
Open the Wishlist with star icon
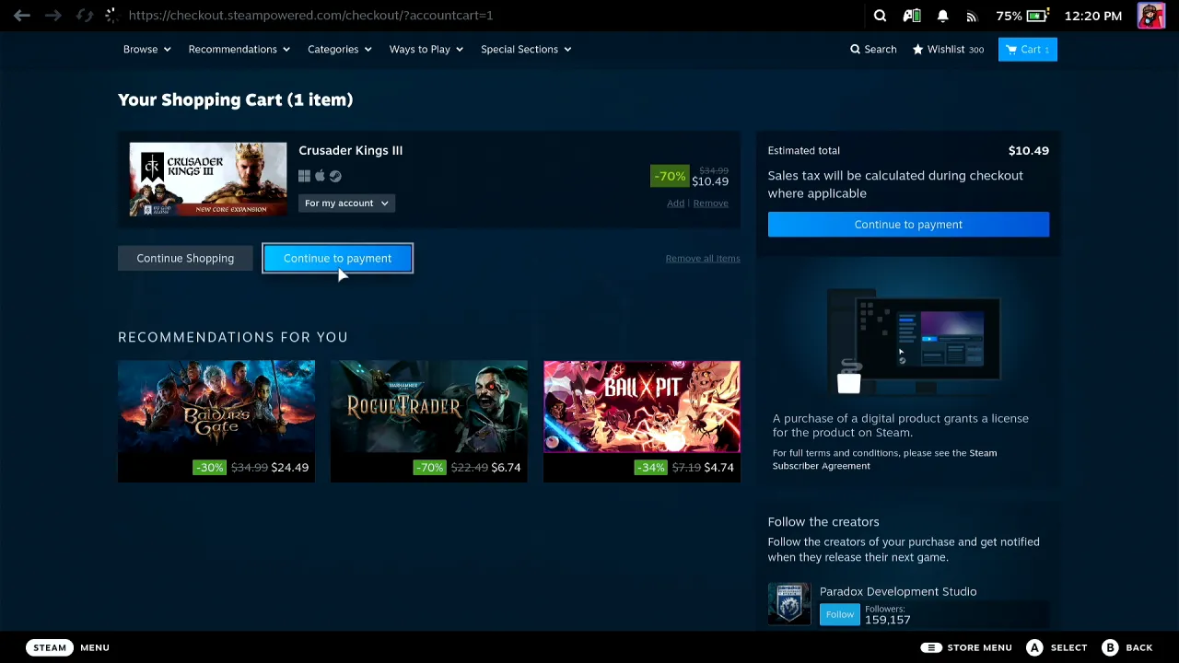(948, 50)
